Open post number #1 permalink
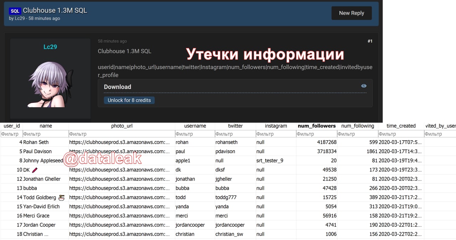The image size is (456, 240). tap(370, 41)
